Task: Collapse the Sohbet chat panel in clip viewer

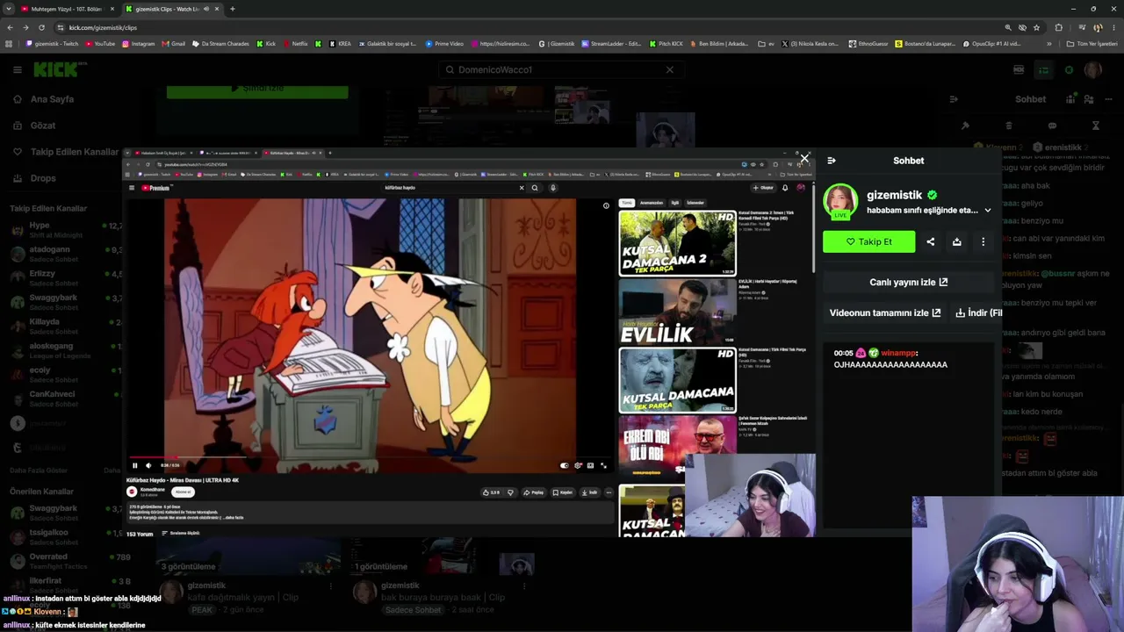Action: point(832,161)
